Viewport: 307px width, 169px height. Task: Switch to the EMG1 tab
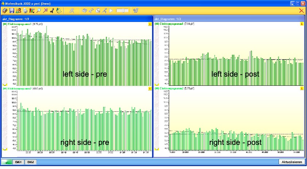[18, 162]
